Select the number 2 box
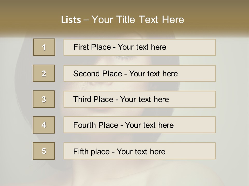 point(44,73)
